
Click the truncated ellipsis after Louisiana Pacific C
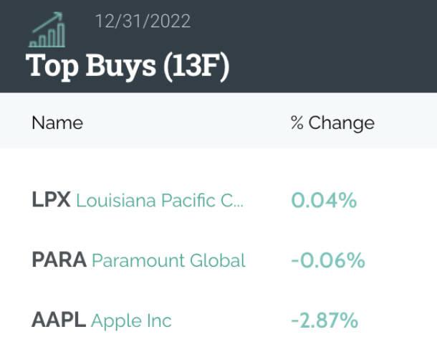pos(238,203)
